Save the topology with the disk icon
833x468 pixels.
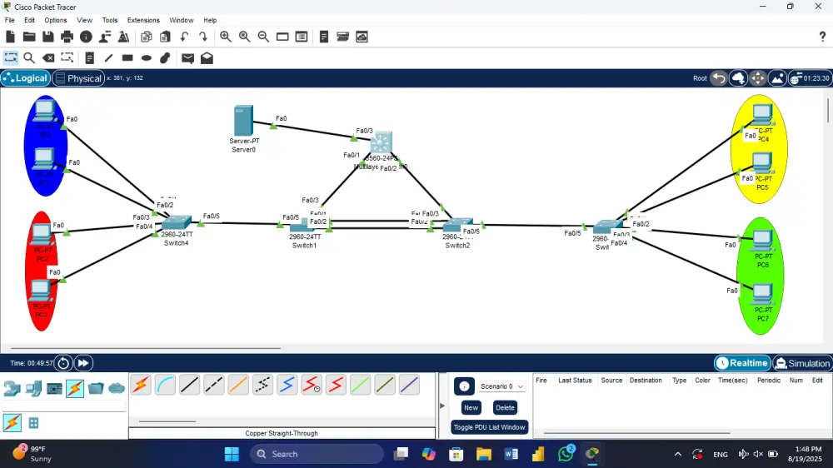click(47, 37)
